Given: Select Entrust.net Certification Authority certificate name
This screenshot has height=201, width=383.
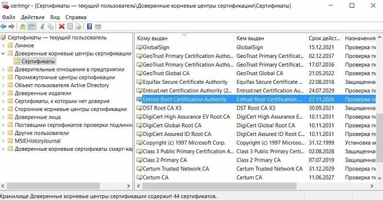Looking at the screenshot, I should pyautogui.click(x=187, y=90).
